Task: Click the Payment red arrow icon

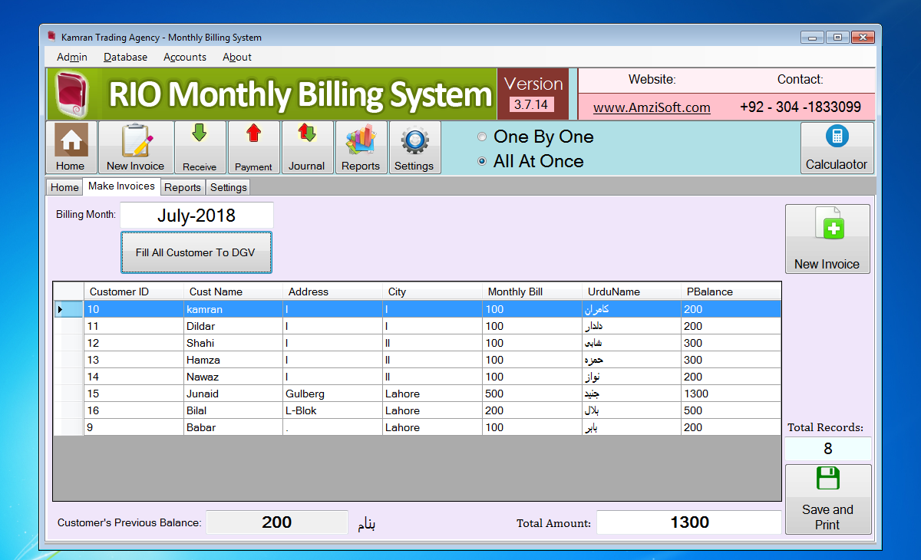Action: (x=253, y=146)
